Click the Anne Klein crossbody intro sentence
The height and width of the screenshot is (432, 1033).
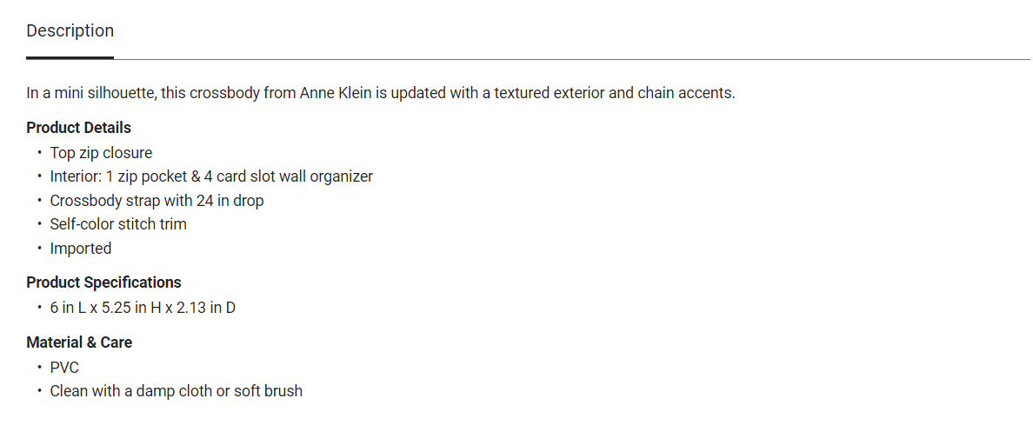point(381,93)
